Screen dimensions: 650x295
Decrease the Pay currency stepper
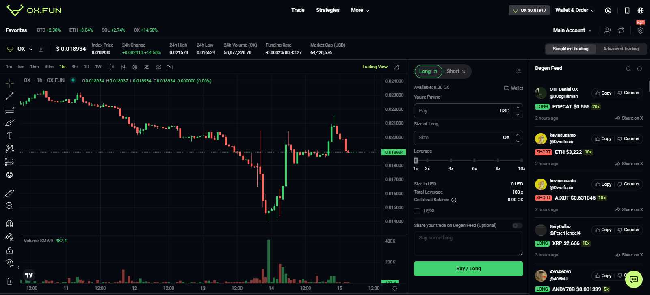(518, 114)
